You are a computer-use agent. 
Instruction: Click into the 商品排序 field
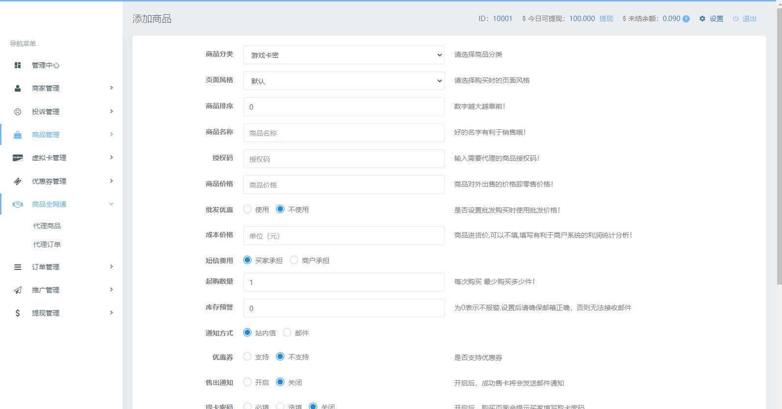click(x=344, y=107)
